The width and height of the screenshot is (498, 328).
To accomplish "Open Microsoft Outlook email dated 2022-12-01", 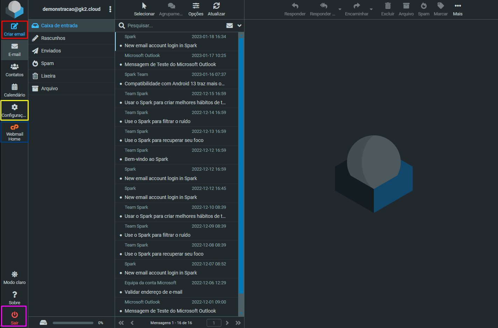I will [177, 307].
